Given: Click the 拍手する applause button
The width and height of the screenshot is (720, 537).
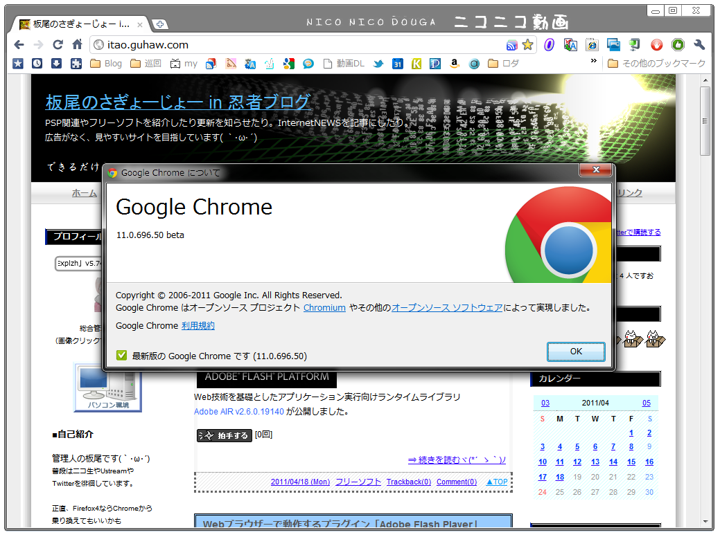Looking at the screenshot, I should (x=225, y=435).
